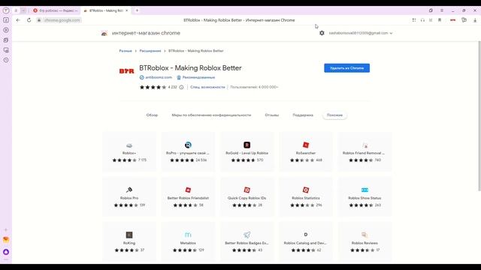Open a new tab with plus button
Viewport: 481px width, 270px height.
click(137, 10)
